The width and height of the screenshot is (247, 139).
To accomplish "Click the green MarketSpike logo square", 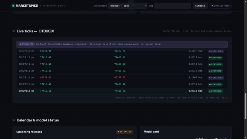I will click(x=13, y=6).
